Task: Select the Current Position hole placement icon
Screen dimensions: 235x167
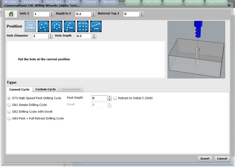Action: click(x=30, y=26)
